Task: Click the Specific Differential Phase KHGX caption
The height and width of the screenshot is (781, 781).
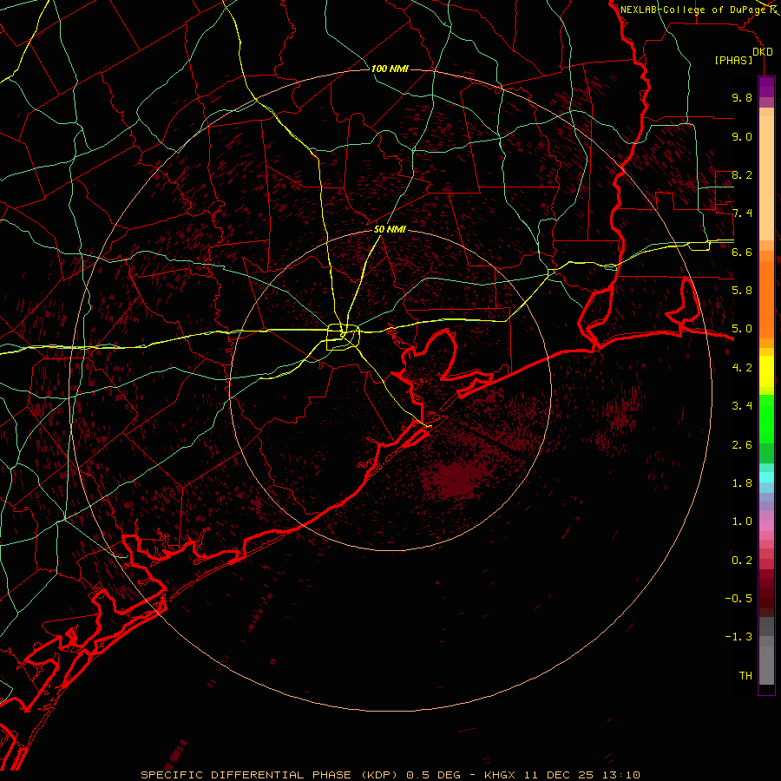Action: click(390, 775)
